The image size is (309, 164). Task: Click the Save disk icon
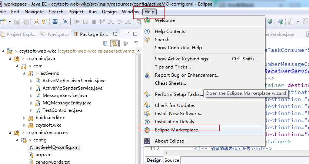click(x=17, y=21)
